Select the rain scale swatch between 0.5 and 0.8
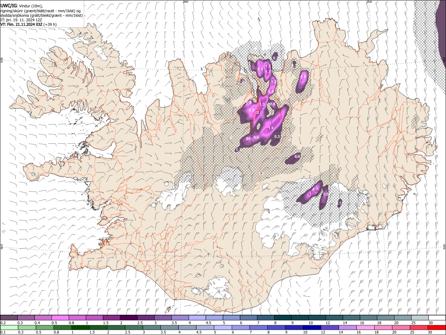 pos(44,327)
